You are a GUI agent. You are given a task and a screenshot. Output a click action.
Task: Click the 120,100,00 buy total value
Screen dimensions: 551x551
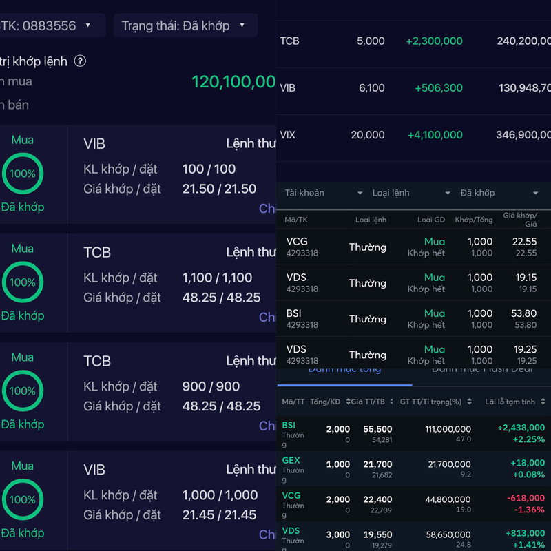(233, 82)
